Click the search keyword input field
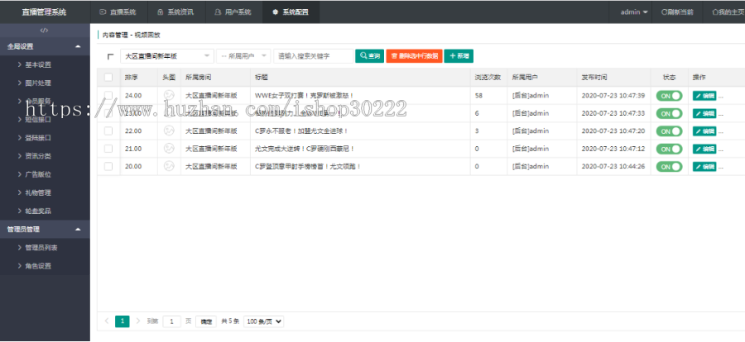This screenshot has width=745, height=342. click(313, 56)
